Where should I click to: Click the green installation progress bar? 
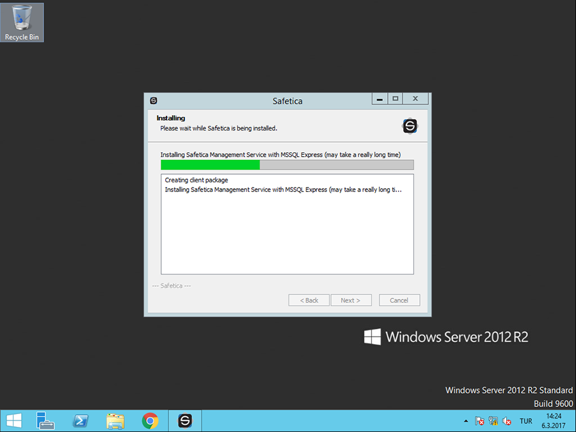tap(287, 164)
